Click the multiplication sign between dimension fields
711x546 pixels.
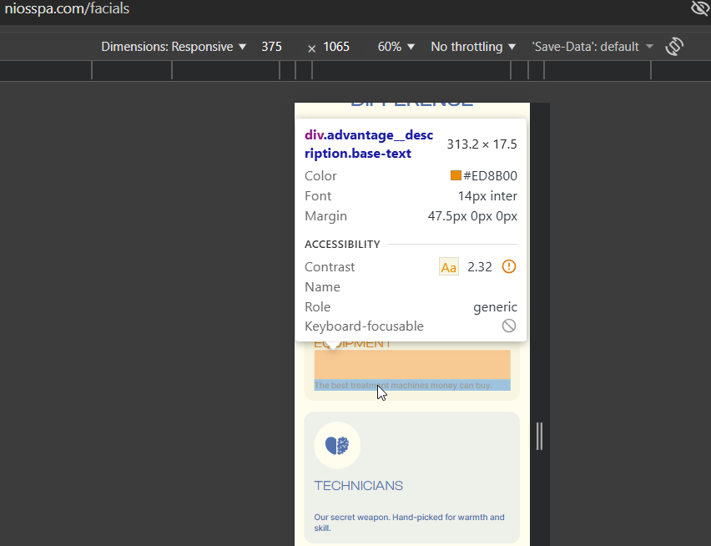(311, 48)
